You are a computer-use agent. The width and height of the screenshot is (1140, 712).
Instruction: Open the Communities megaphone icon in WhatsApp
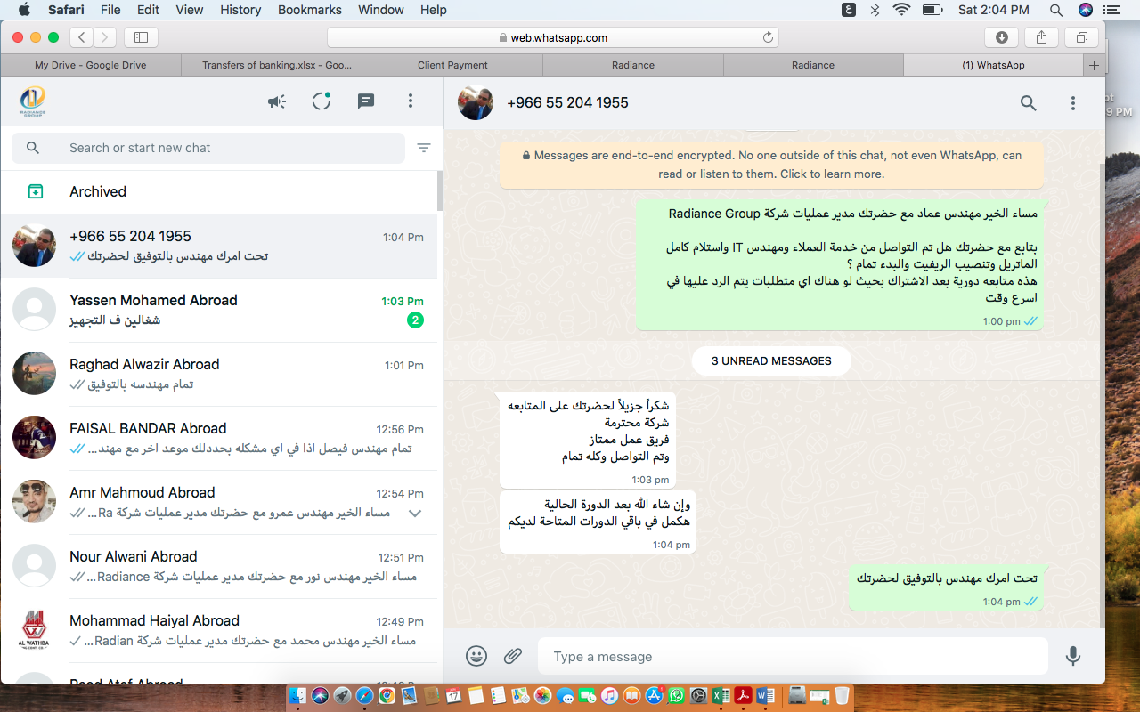[277, 101]
